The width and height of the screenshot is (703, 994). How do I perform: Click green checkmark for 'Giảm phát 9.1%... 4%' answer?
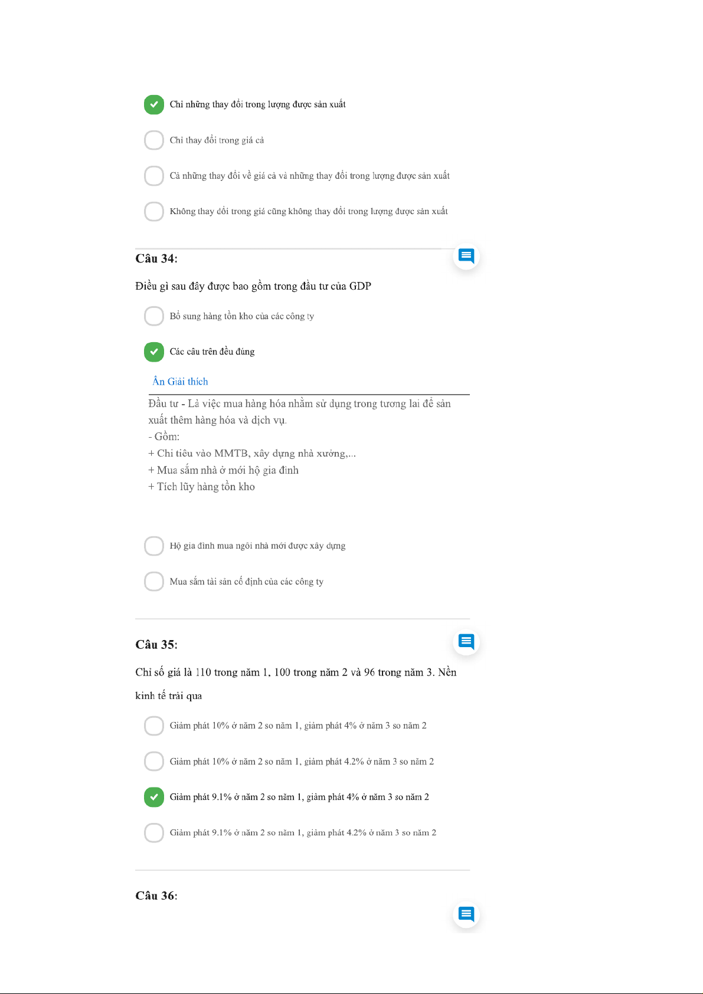click(154, 797)
